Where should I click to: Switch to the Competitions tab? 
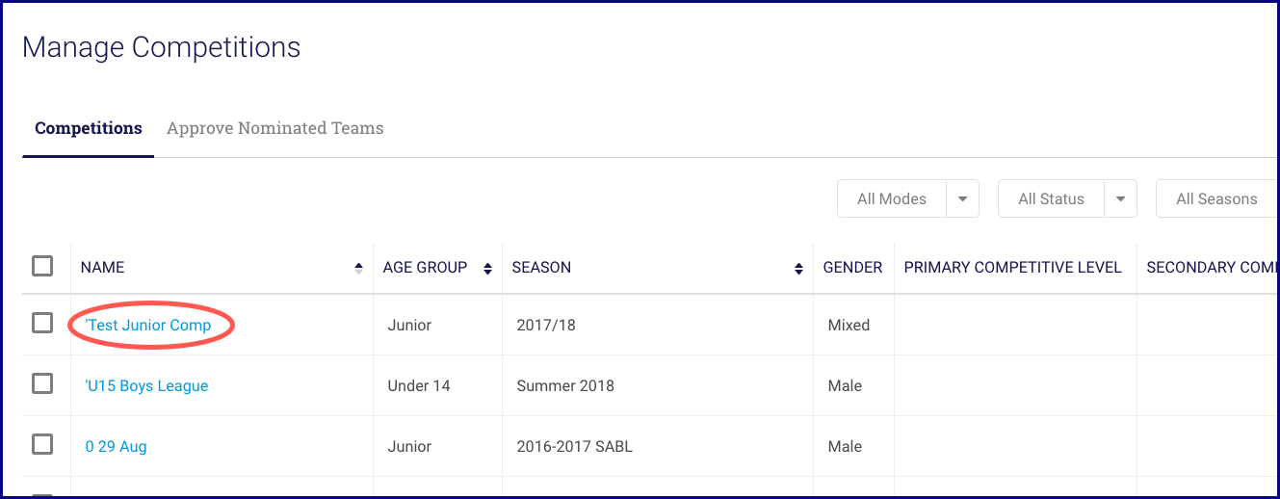click(x=89, y=128)
